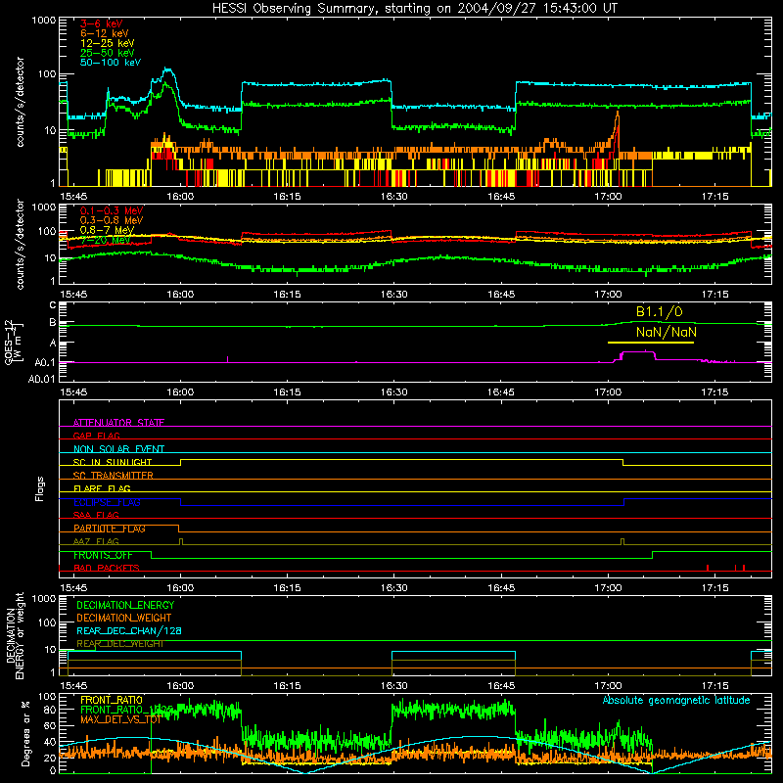
Task: Click the '7-20 MeV' legend label
Action: point(105,240)
